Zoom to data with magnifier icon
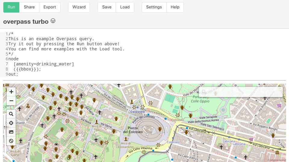 tap(11, 114)
